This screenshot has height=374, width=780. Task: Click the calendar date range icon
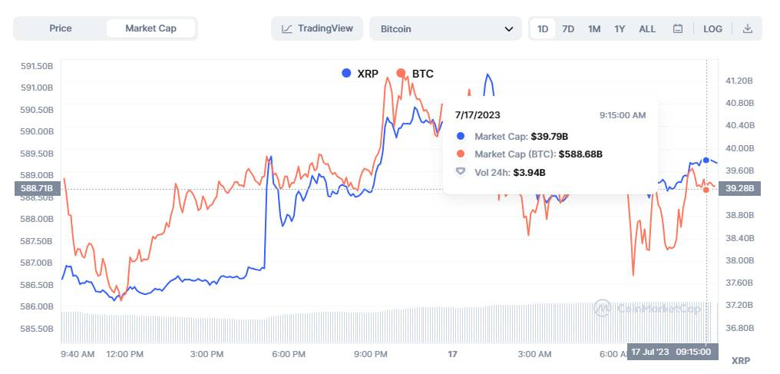click(678, 29)
